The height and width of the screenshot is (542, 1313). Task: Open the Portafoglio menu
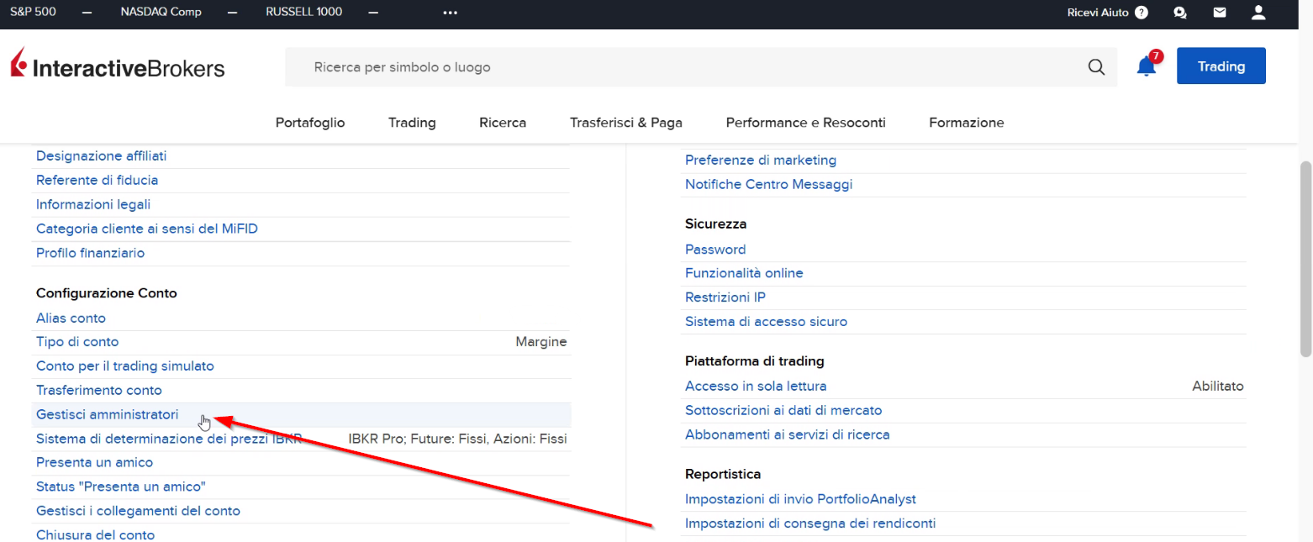click(x=310, y=123)
